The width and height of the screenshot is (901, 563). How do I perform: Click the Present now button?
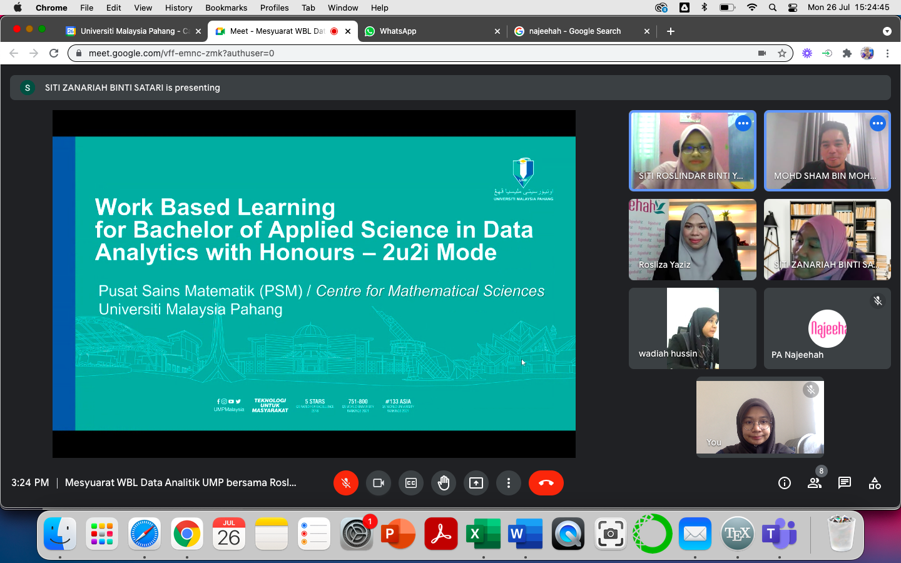pyautogui.click(x=476, y=483)
